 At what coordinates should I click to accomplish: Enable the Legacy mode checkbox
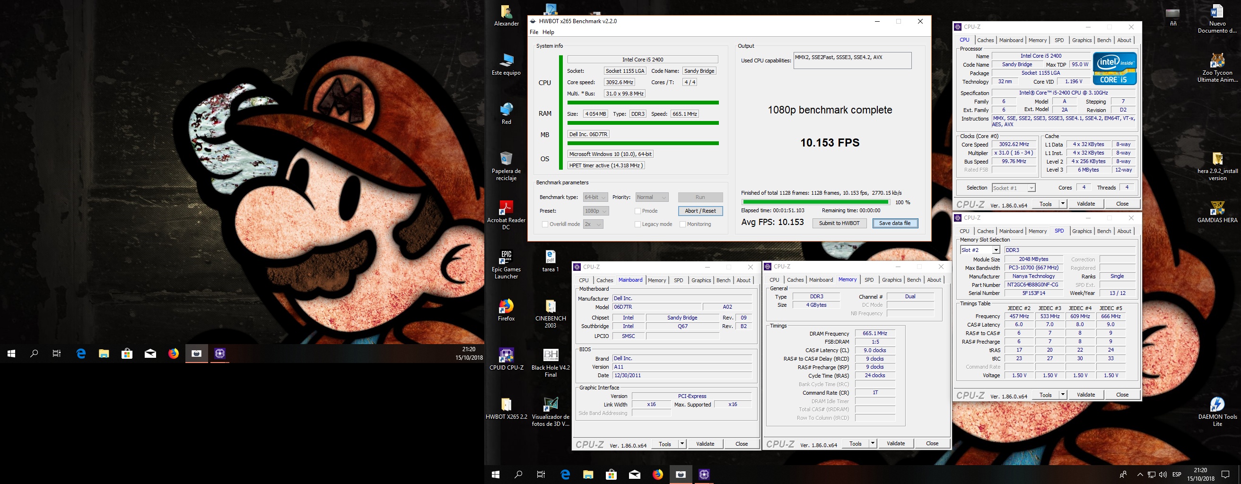[638, 225]
